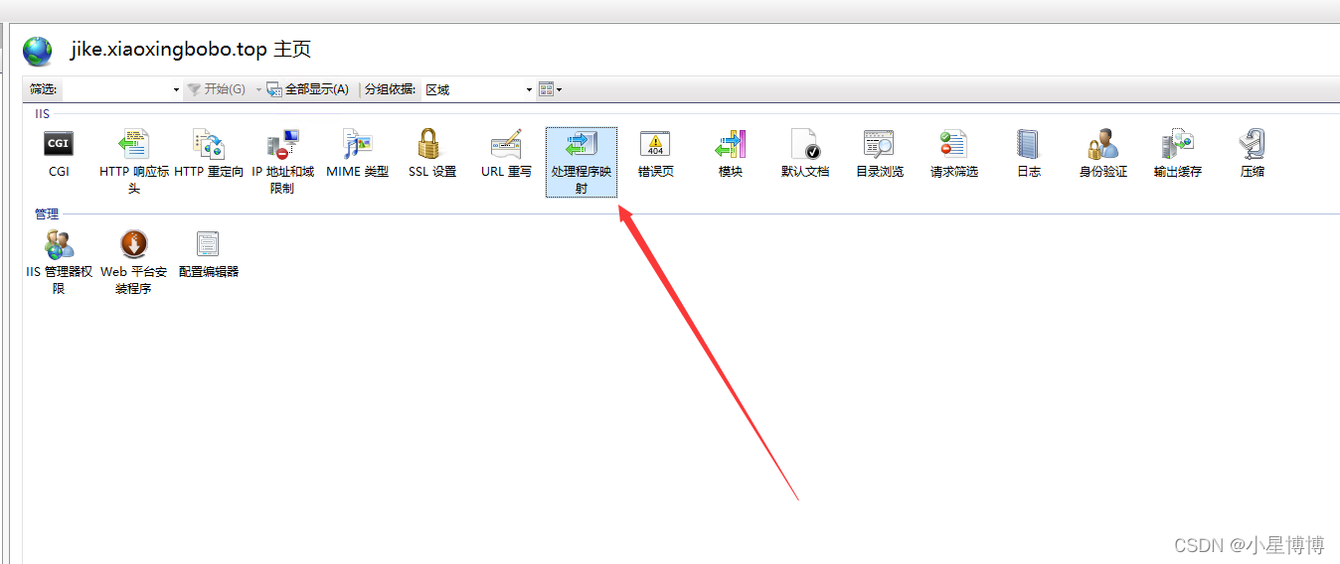The image size is (1340, 564).
Task: Open IP 地址和域限制 feature
Action: click(283, 144)
